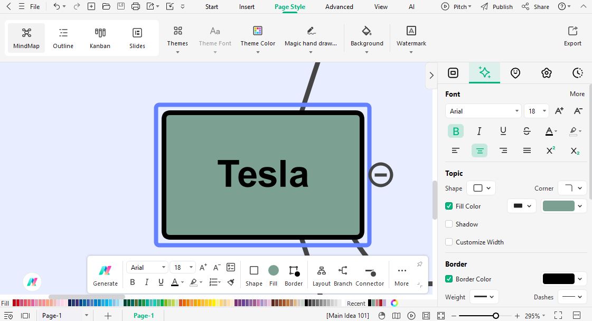Open the Background dropdown
The height and width of the screenshot is (321, 592).
367,39
